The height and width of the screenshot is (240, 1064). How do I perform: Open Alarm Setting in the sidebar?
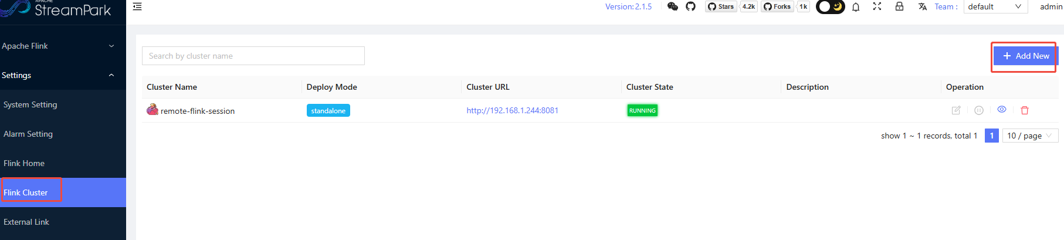(x=63, y=134)
